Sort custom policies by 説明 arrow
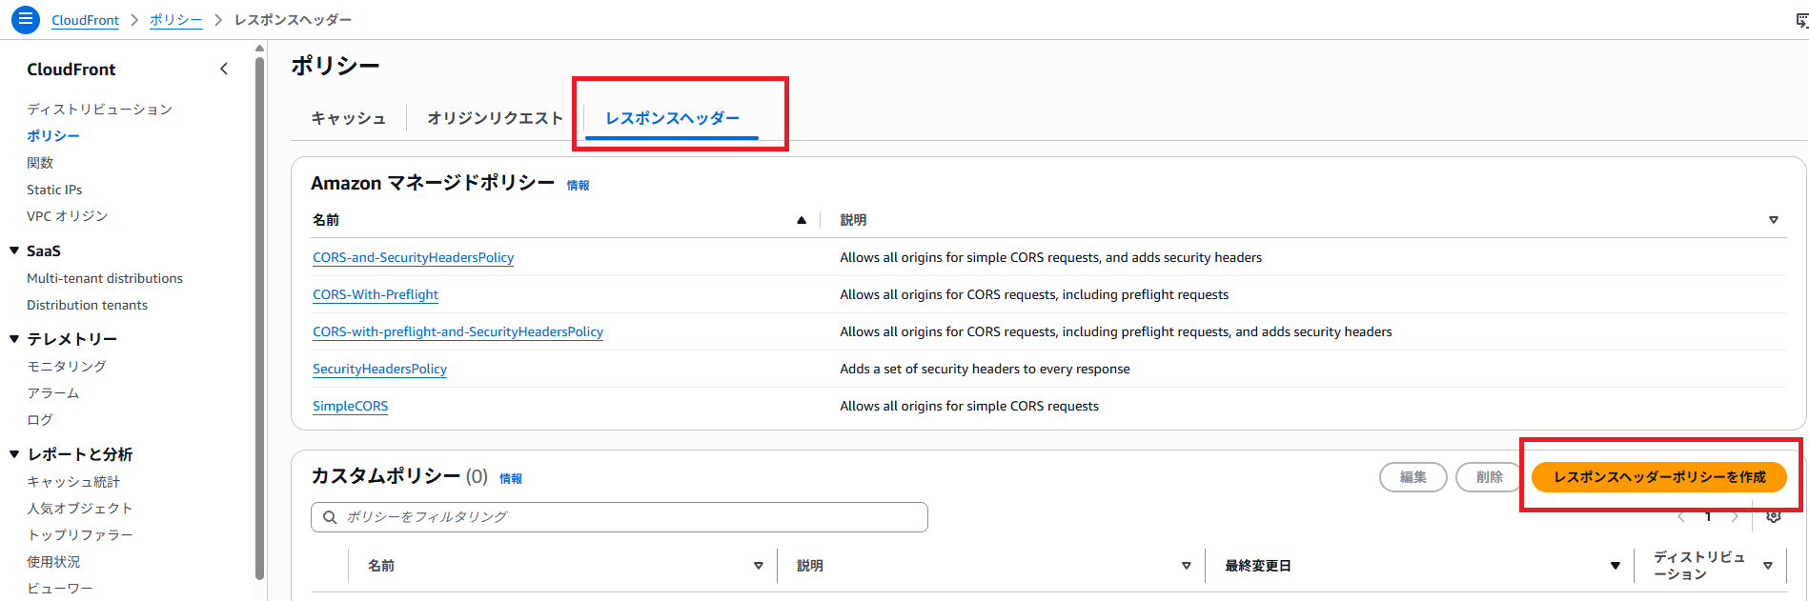Viewport: 1809px width, 601px height. point(1187,566)
